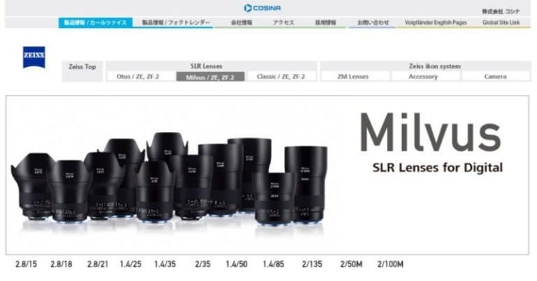Select Milvus / ZE, ZF.2 lenses
Viewport: 537px width, 281px height.
pyautogui.click(x=210, y=77)
